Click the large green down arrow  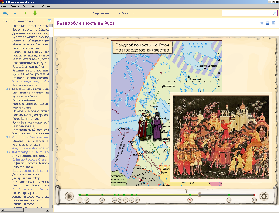(x=35, y=13)
